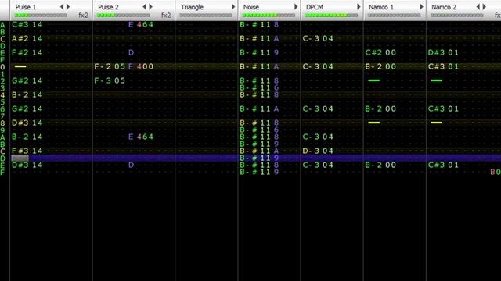Add an effect column with Pulse 1's right arrow

68,7
